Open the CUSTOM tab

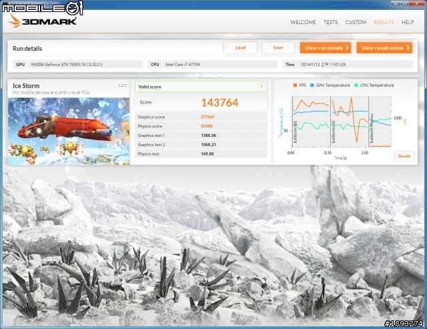point(356,22)
